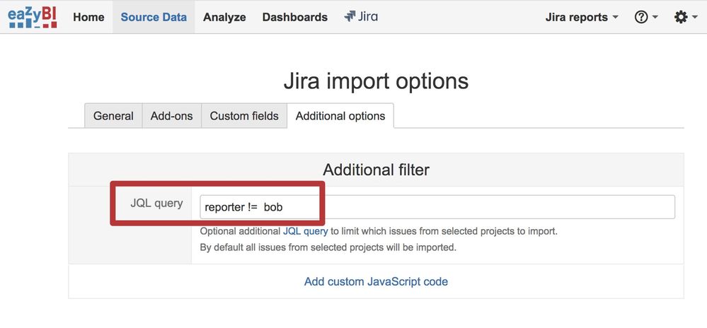Follow the JQL query help link

click(305, 232)
